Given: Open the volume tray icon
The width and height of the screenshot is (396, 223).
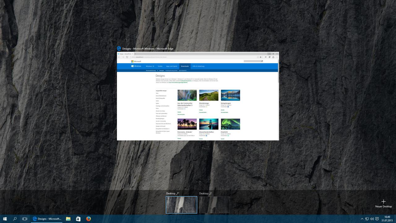Looking at the screenshot, I should coord(372,219).
